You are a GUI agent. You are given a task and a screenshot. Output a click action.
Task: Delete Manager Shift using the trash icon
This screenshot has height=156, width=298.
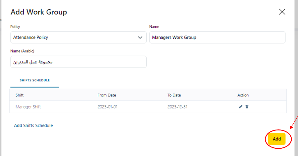coord(247,107)
